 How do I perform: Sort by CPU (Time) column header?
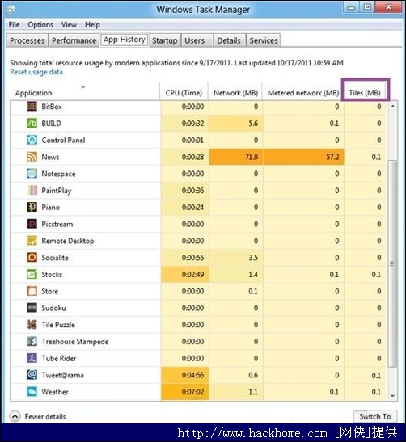[x=184, y=93]
